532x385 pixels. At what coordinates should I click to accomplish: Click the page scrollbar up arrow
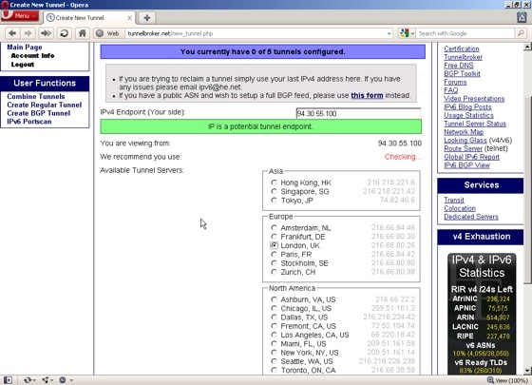click(527, 47)
